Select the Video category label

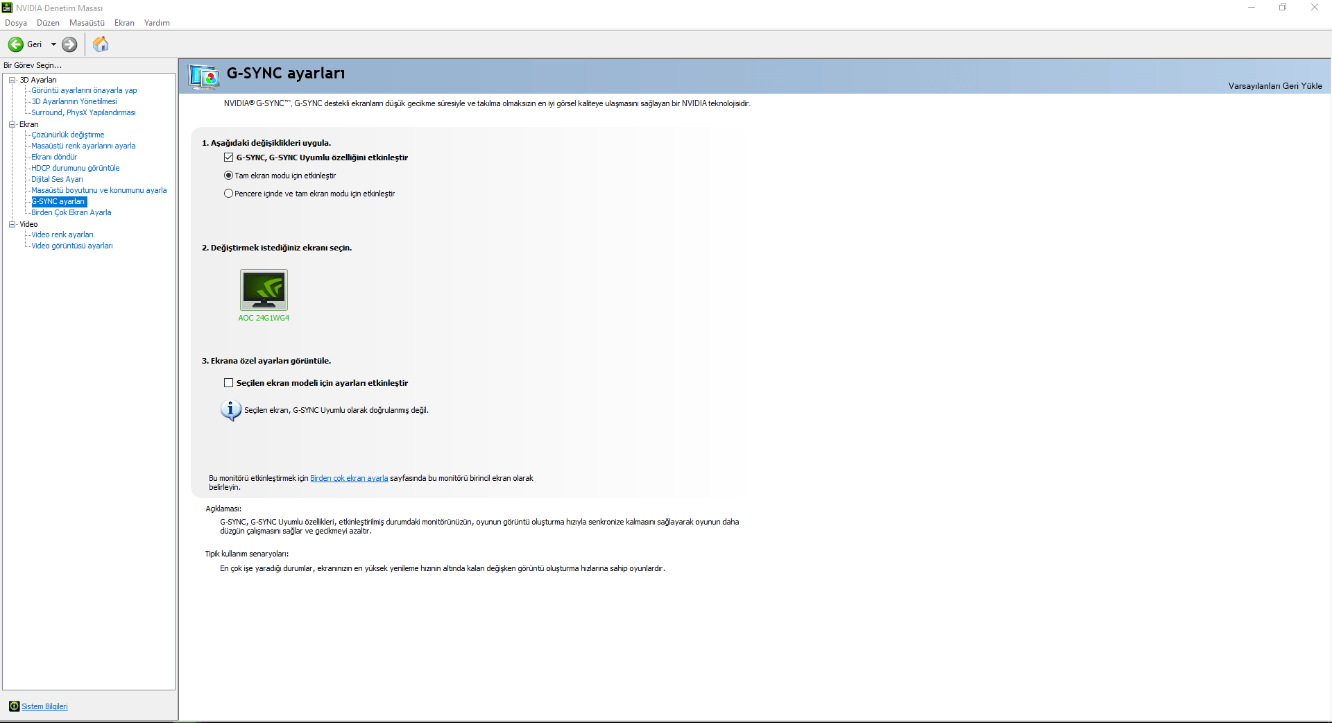tap(28, 224)
